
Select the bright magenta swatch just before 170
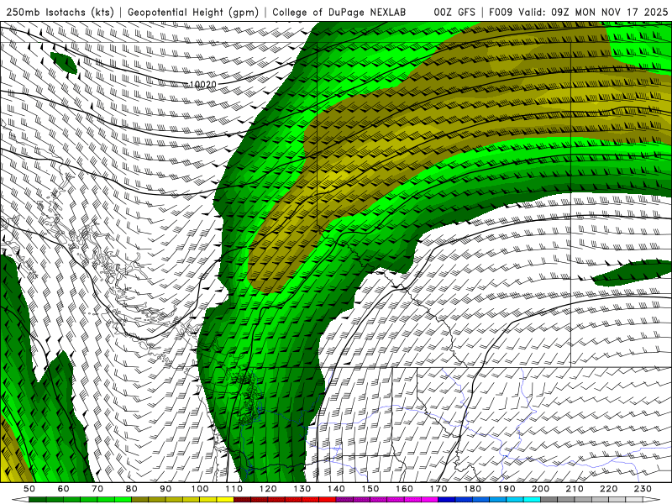coord(429,499)
